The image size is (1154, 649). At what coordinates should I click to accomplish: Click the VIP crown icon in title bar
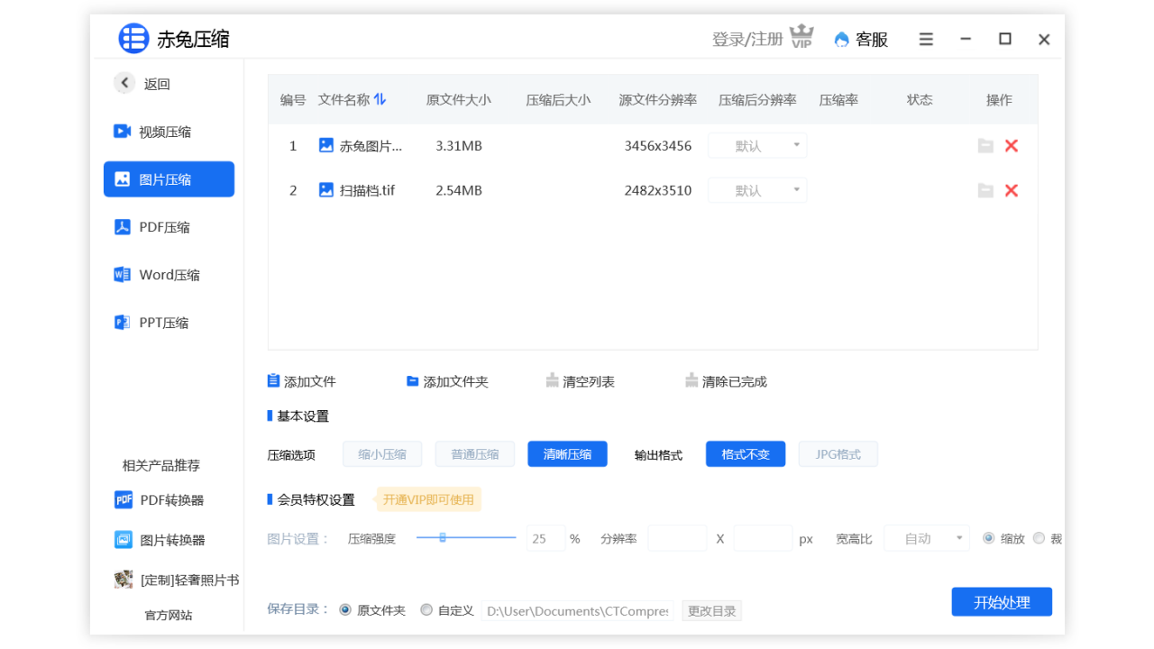801,36
